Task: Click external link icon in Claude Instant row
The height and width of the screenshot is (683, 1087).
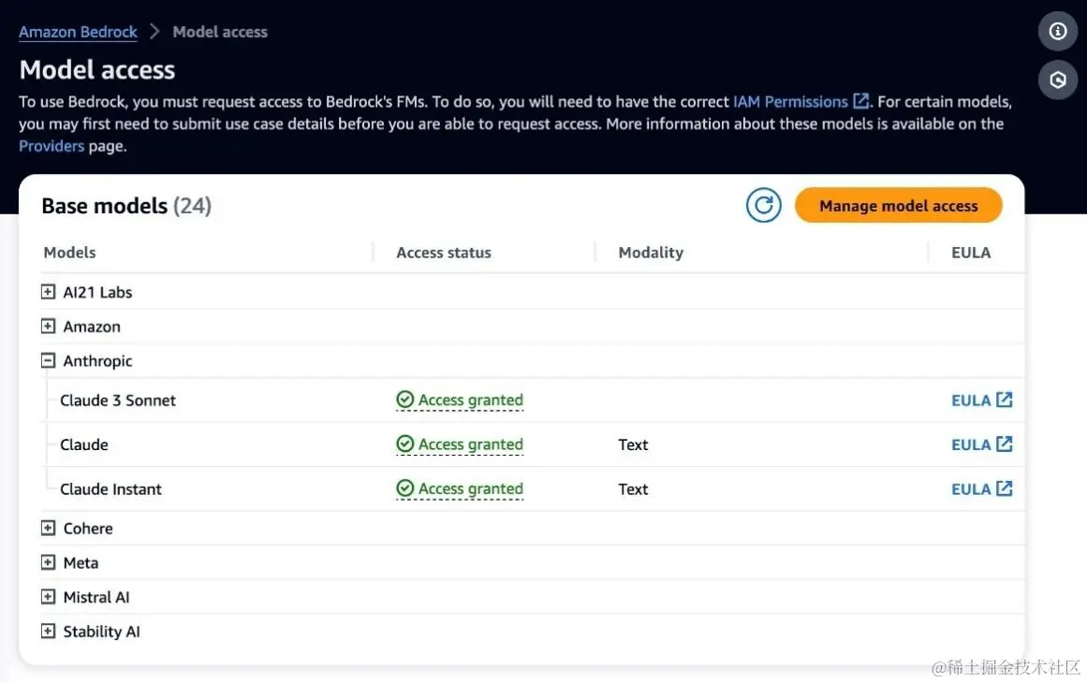Action: click(x=1004, y=488)
